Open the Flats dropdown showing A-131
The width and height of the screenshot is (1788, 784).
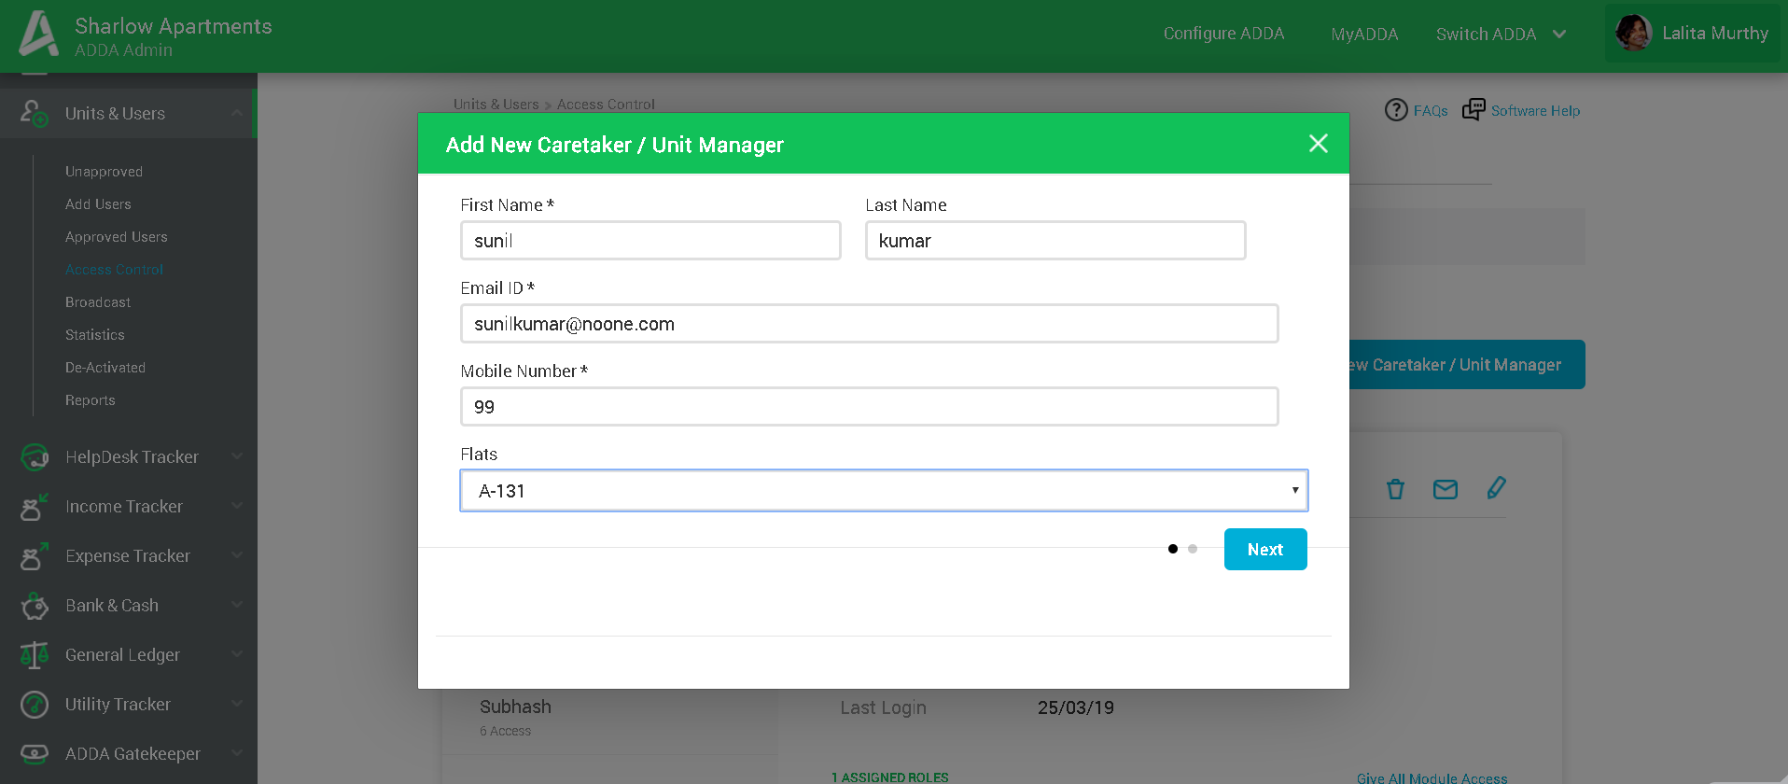[884, 491]
